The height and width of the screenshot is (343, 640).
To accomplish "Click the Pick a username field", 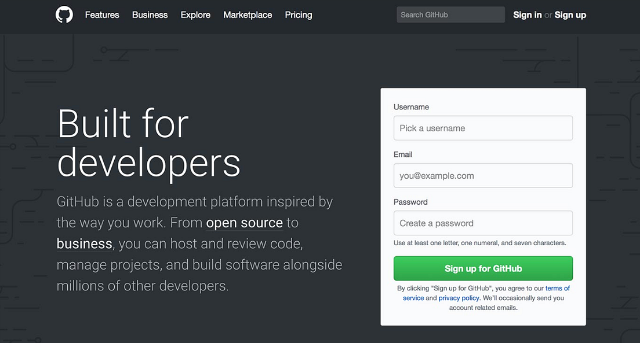I will tap(483, 128).
